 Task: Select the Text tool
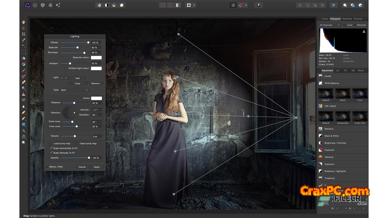click(23, 130)
